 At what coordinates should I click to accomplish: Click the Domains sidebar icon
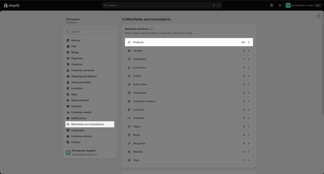pyautogui.click(x=68, y=106)
